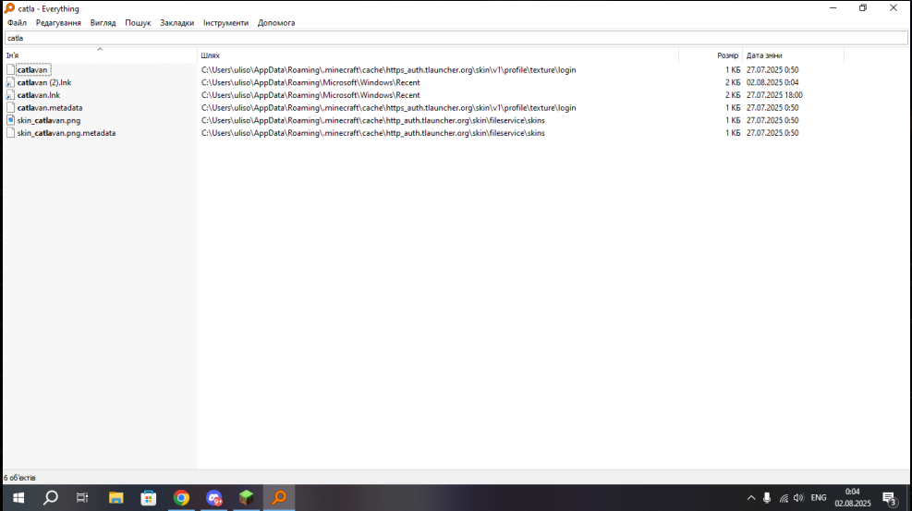Image resolution: width=912 pixels, height=511 pixels.
Task: Show hidden system tray icons
Action: (751, 498)
